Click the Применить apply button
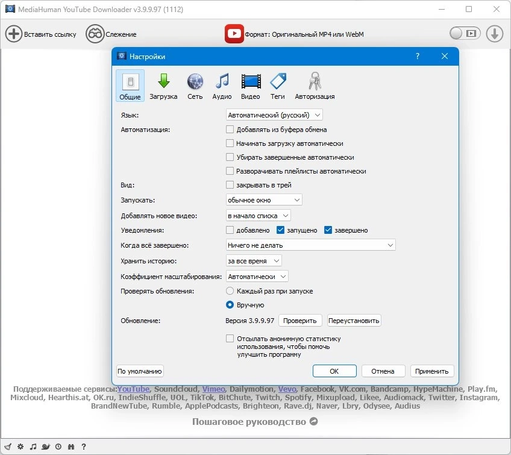 click(x=432, y=371)
